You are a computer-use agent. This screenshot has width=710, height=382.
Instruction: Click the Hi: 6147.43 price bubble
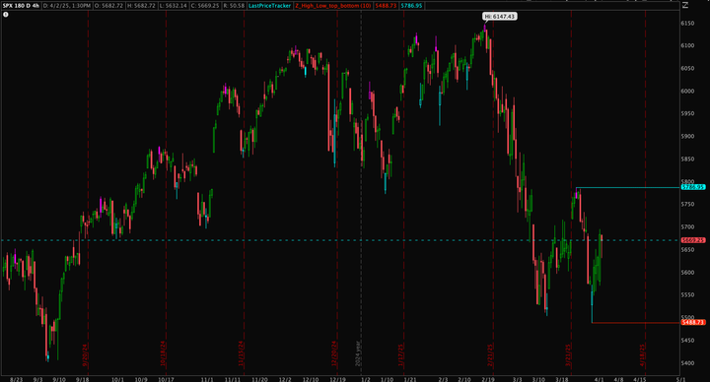click(499, 17)
